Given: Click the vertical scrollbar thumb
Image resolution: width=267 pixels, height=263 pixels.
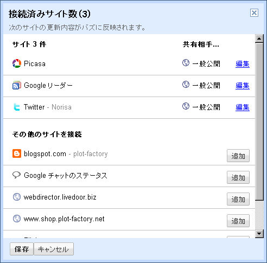Looking at the screenshot, I should point(259,121).
